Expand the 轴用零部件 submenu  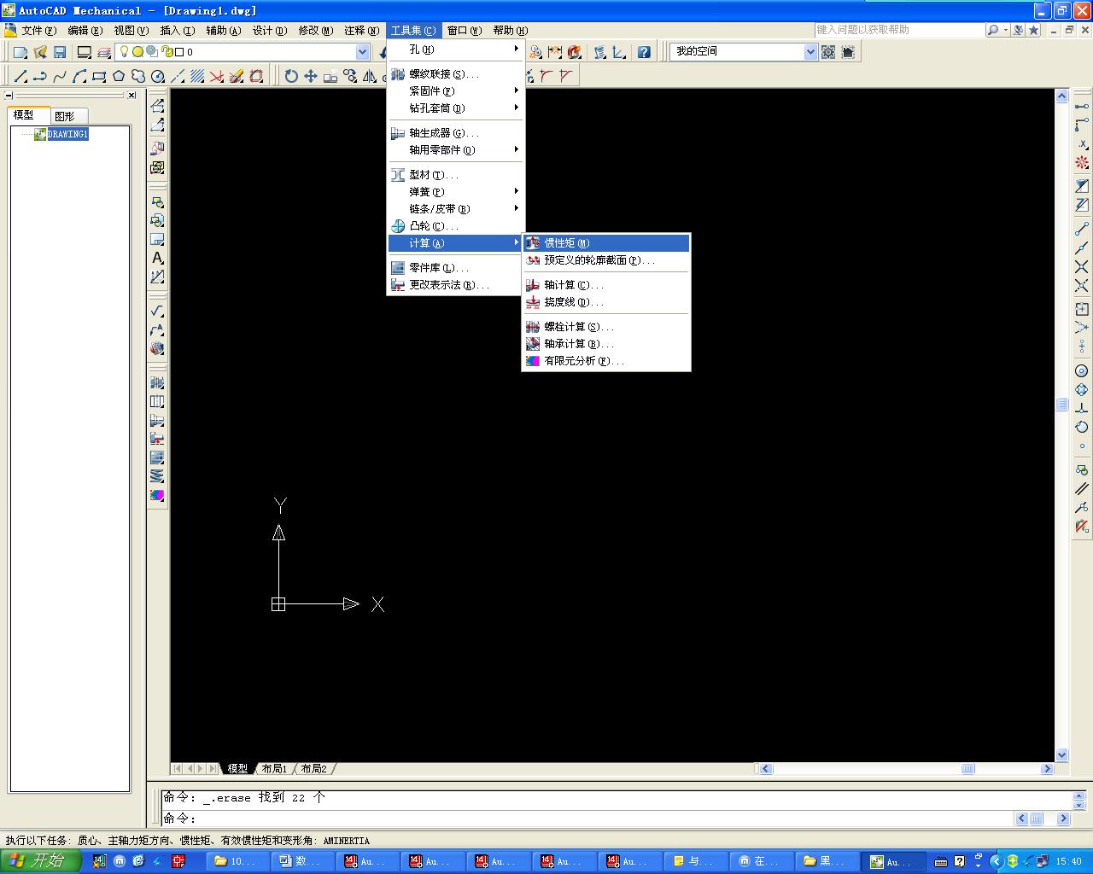click(456, 150)
